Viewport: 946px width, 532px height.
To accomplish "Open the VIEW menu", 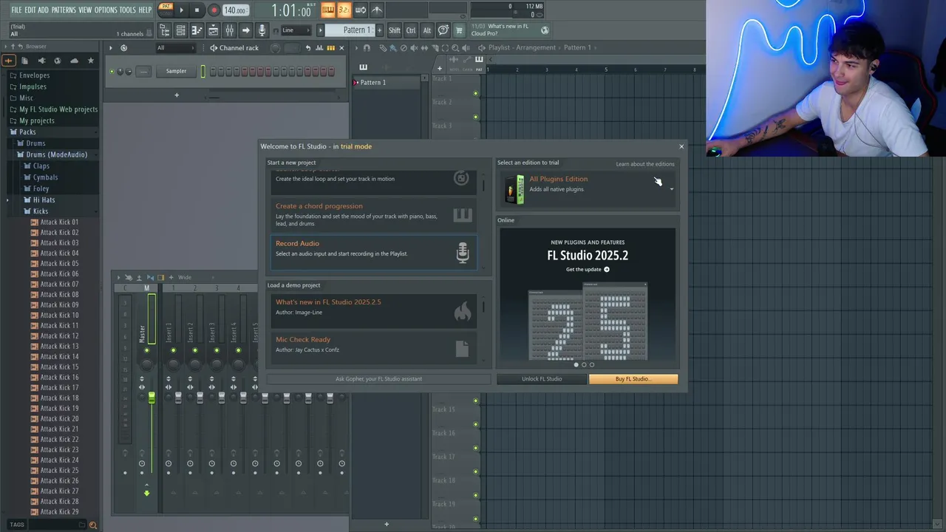I will 86,10.
